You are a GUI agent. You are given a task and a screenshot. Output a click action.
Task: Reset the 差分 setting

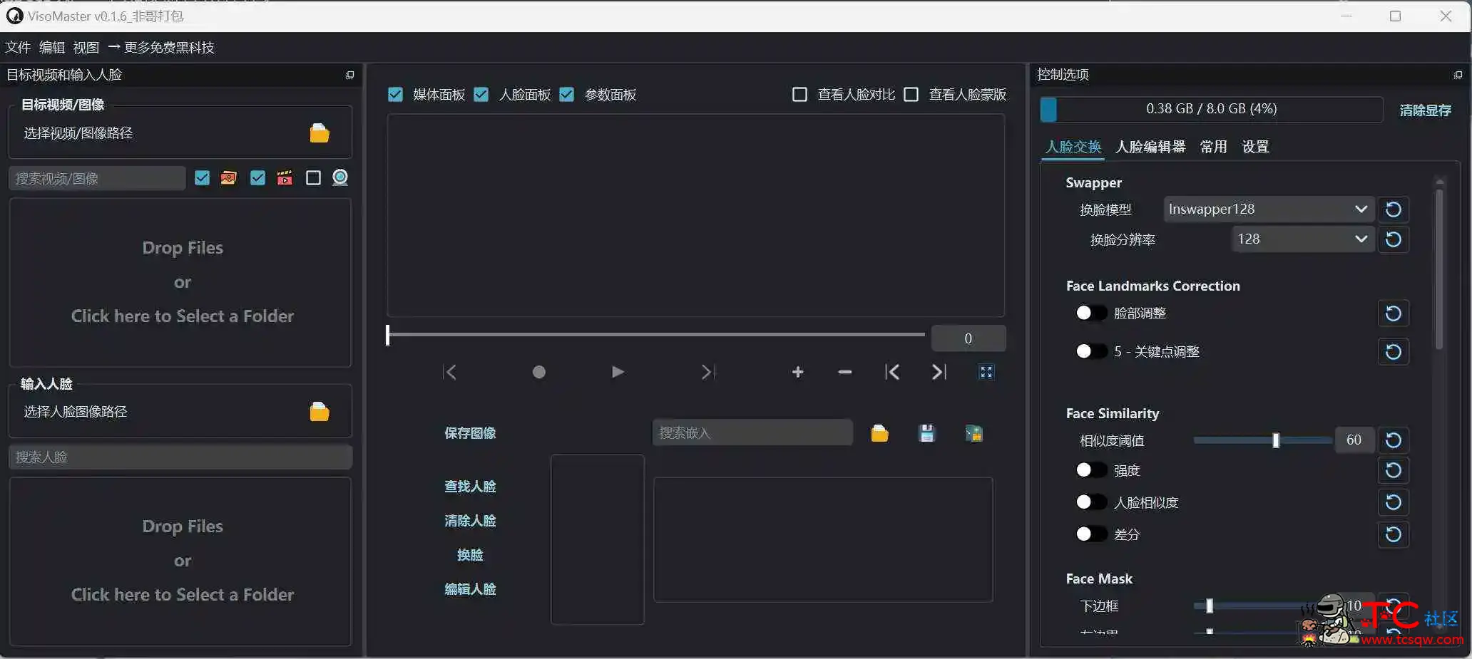[x=1393, y=534]
